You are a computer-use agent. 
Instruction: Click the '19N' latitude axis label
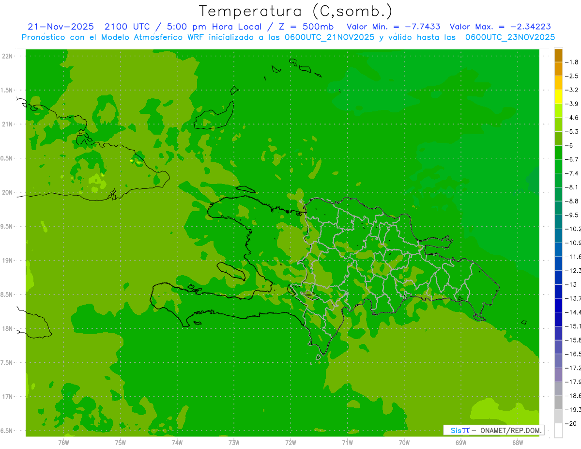click(8, 261)
